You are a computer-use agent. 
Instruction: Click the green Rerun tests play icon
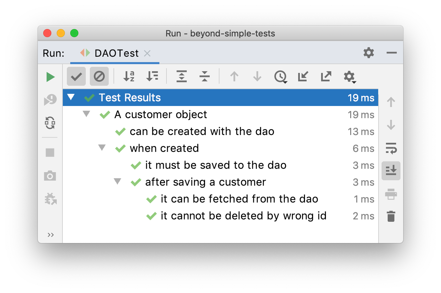(x=50, y=77)
